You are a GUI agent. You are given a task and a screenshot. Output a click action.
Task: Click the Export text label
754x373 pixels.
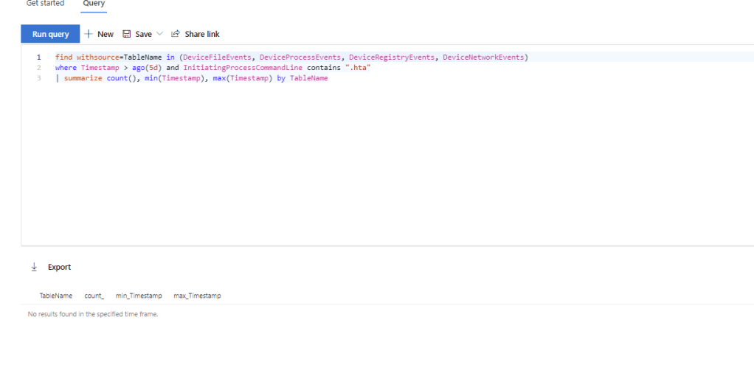click(x=60, y=267)
